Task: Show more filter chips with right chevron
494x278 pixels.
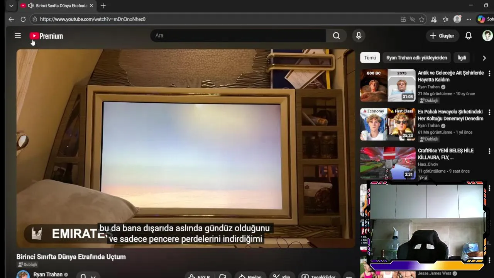Action: pos(484,58)
